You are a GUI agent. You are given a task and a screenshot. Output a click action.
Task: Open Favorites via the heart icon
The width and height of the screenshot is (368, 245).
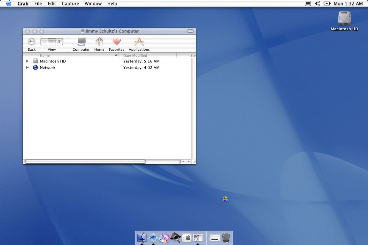[116, 42]
